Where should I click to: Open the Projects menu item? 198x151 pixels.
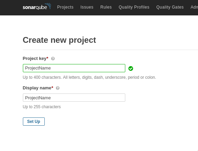pyautogui.click(x=65, y=7)
